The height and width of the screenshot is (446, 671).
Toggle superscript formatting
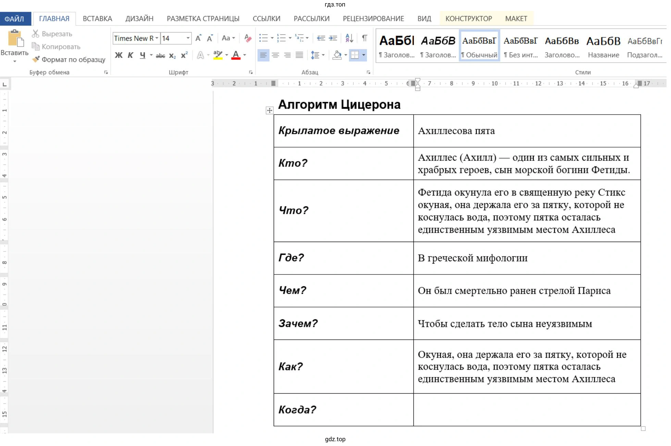pyautogui.click(x=184, y=55)
